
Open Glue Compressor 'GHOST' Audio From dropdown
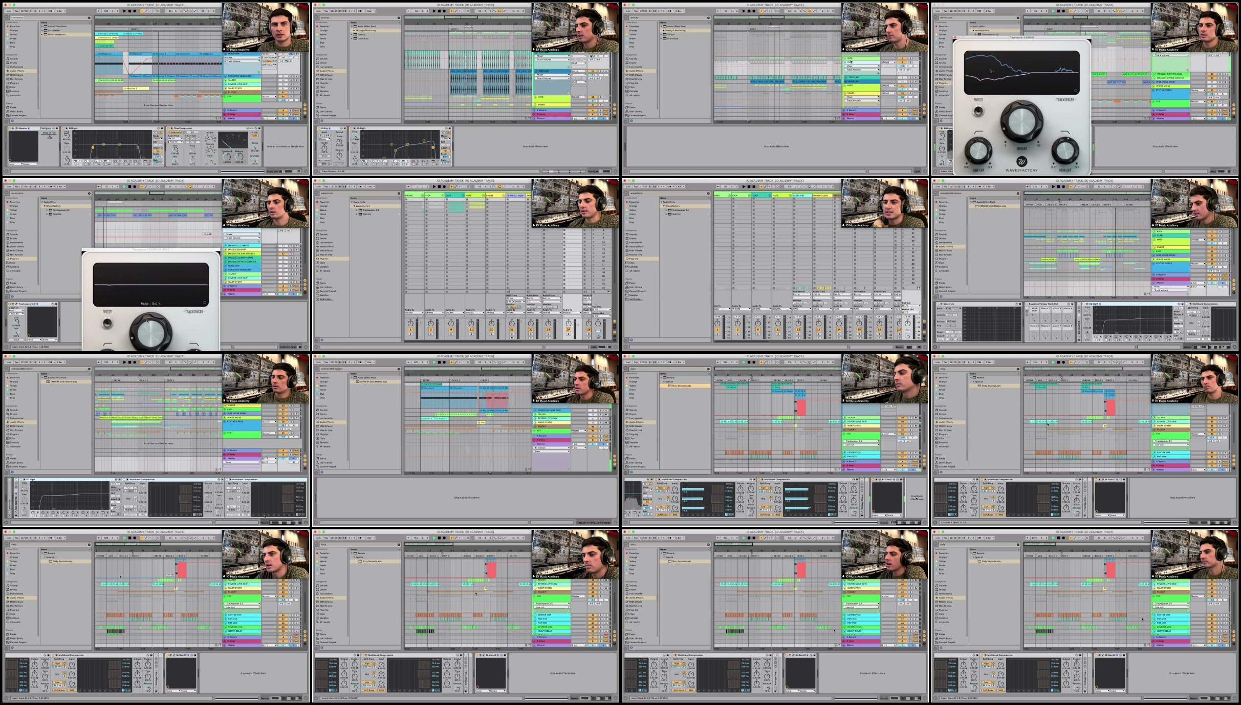175,138
